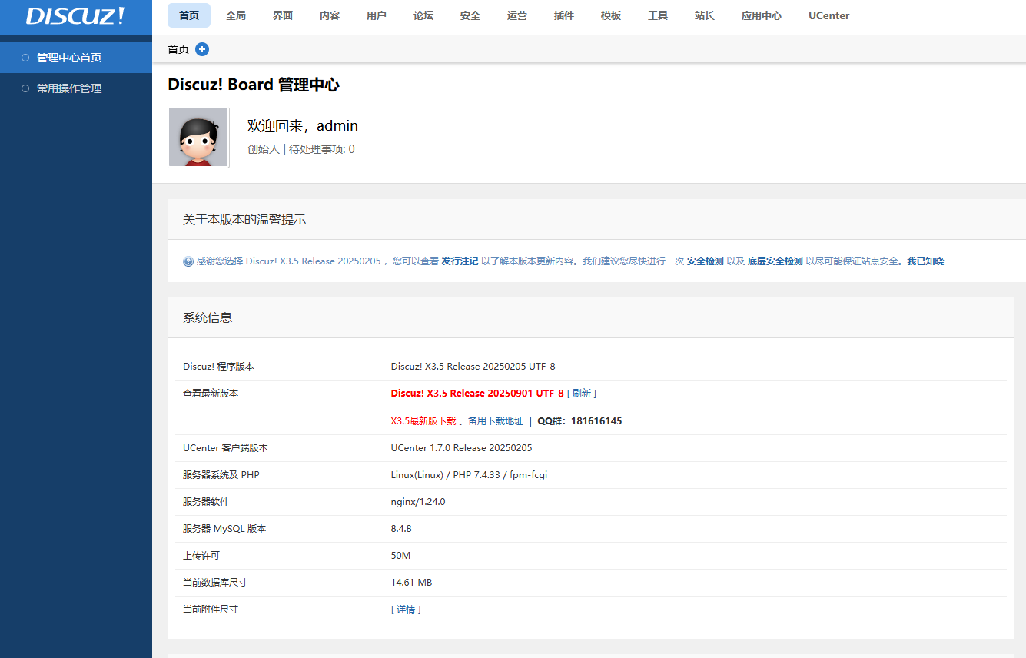The height and width of the screenshot is (658, 1026).
Task: Go to the 用户 menu tab
Action: click(377, 15)
